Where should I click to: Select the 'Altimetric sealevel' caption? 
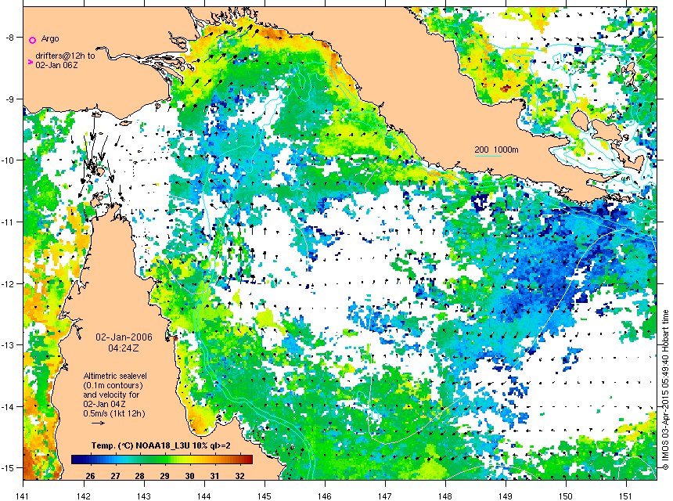115,376
